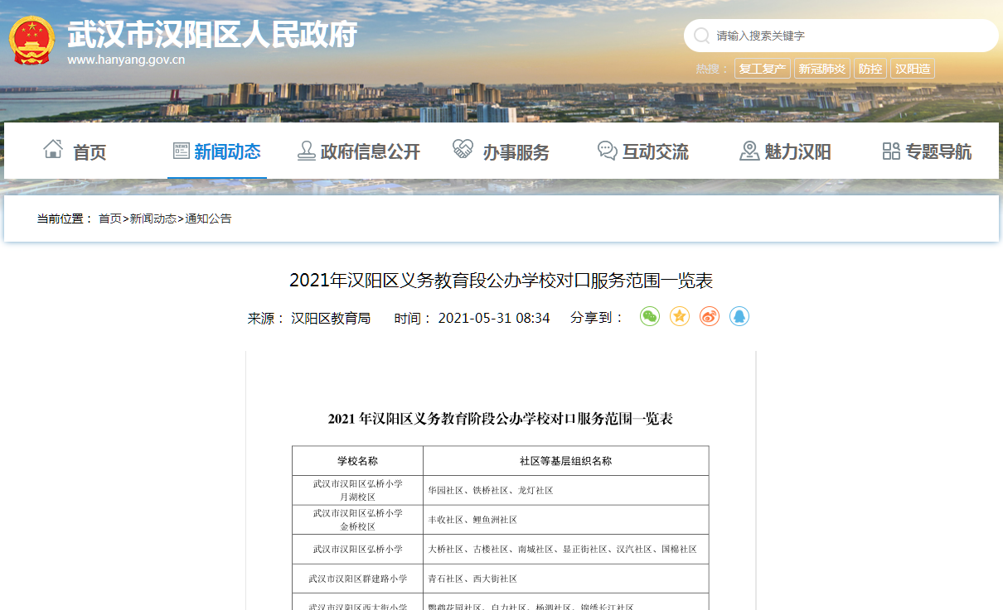Image resolution: width=1003 pixels, height=610 pixels.
Task: Share the article to Sina Weibo
Action: [709, 316]
